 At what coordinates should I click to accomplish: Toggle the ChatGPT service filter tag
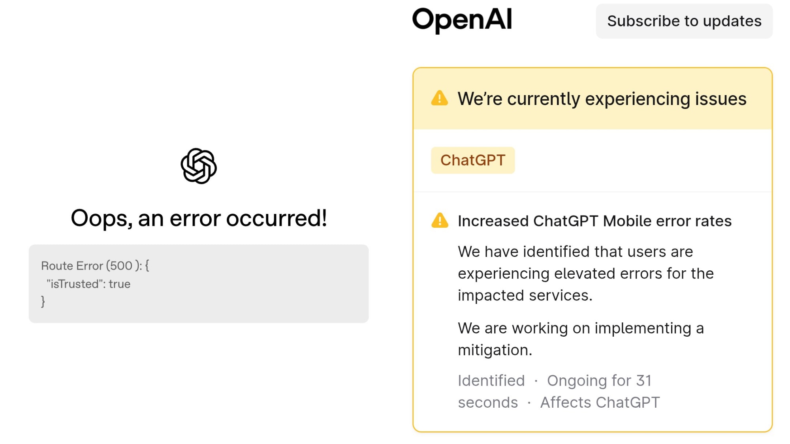click(x=473, y=160)
